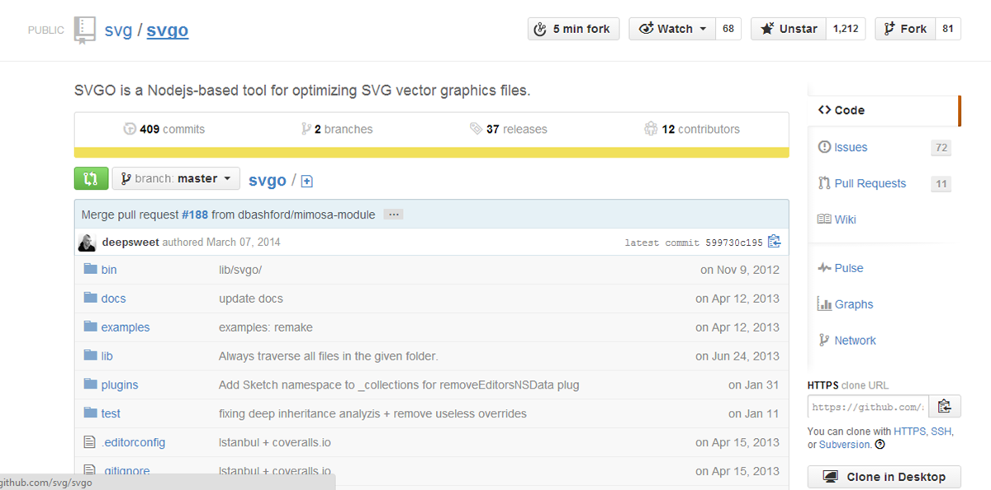This screenshot has height=490, width=991.
Task: Click the update docs commit message
Action: coord(251,299)
